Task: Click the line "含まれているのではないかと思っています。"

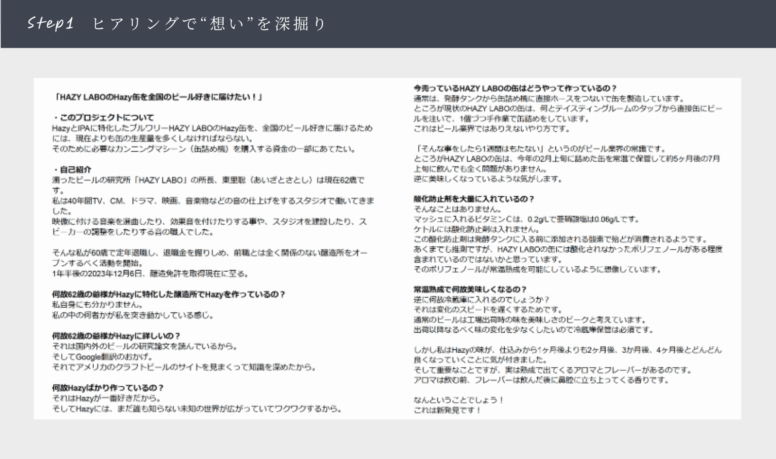Action: [488, 259]
